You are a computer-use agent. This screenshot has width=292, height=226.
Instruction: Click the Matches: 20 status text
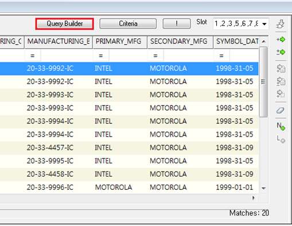pyautogui.click(x=249, y=213)
